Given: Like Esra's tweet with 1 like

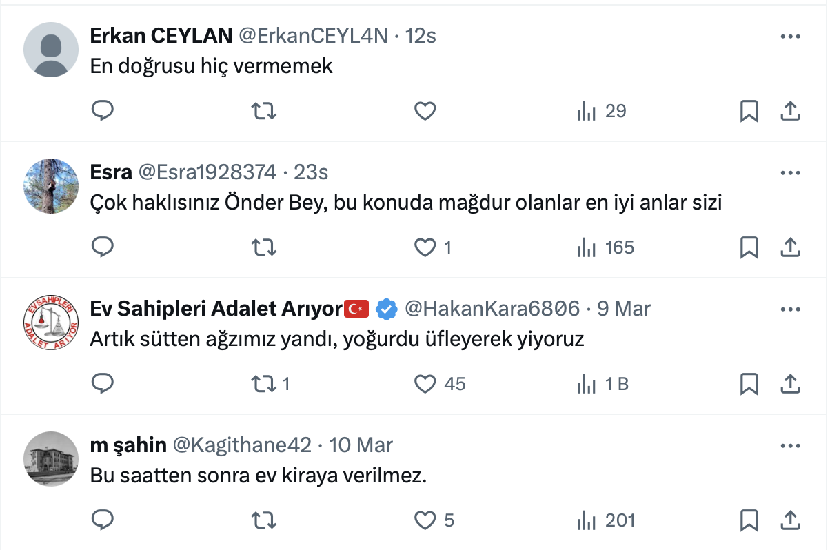Looking at the screenshot, I should click(425, 247).
